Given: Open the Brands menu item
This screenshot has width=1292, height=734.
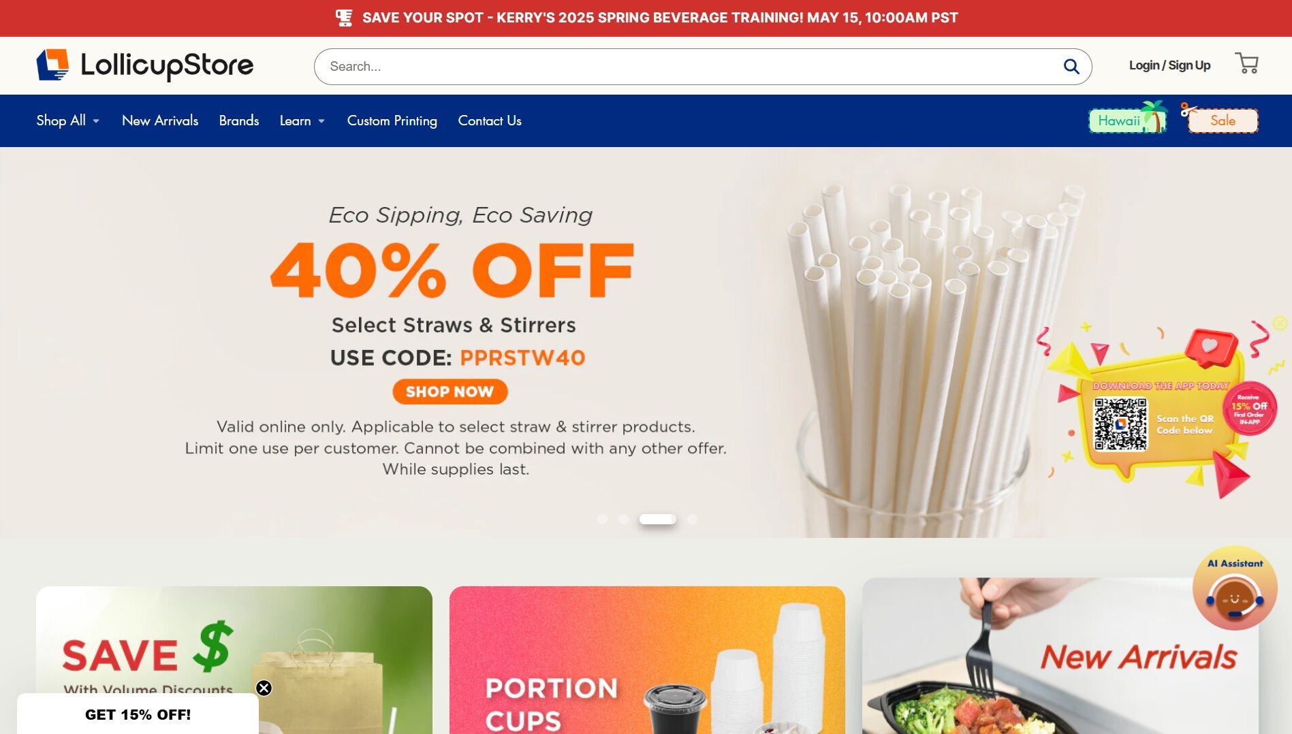Looking at the screenshot, I should pyautogui.click(x=239, y=121).
